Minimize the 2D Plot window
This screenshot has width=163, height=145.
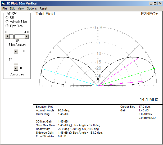point(151,3)
